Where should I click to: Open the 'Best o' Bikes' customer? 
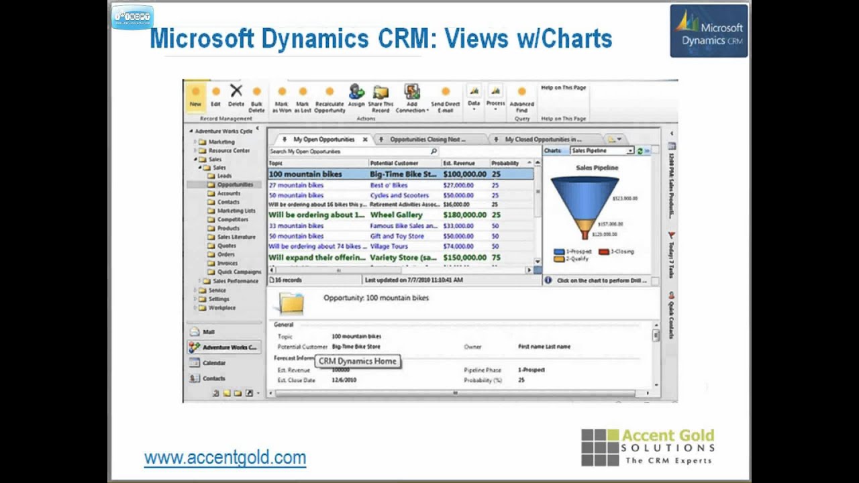[389, 185]
